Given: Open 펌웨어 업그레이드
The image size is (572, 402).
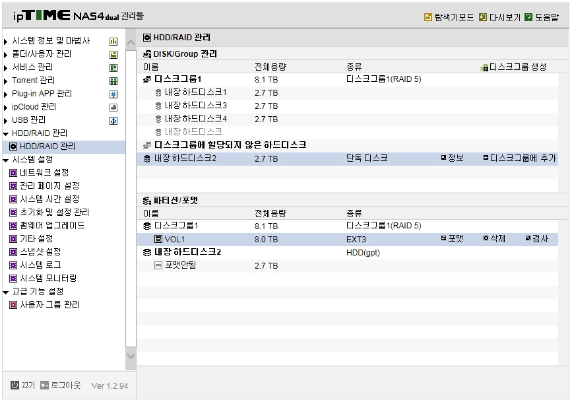Looking at the screenshot, I should click(x=52, y=225).
